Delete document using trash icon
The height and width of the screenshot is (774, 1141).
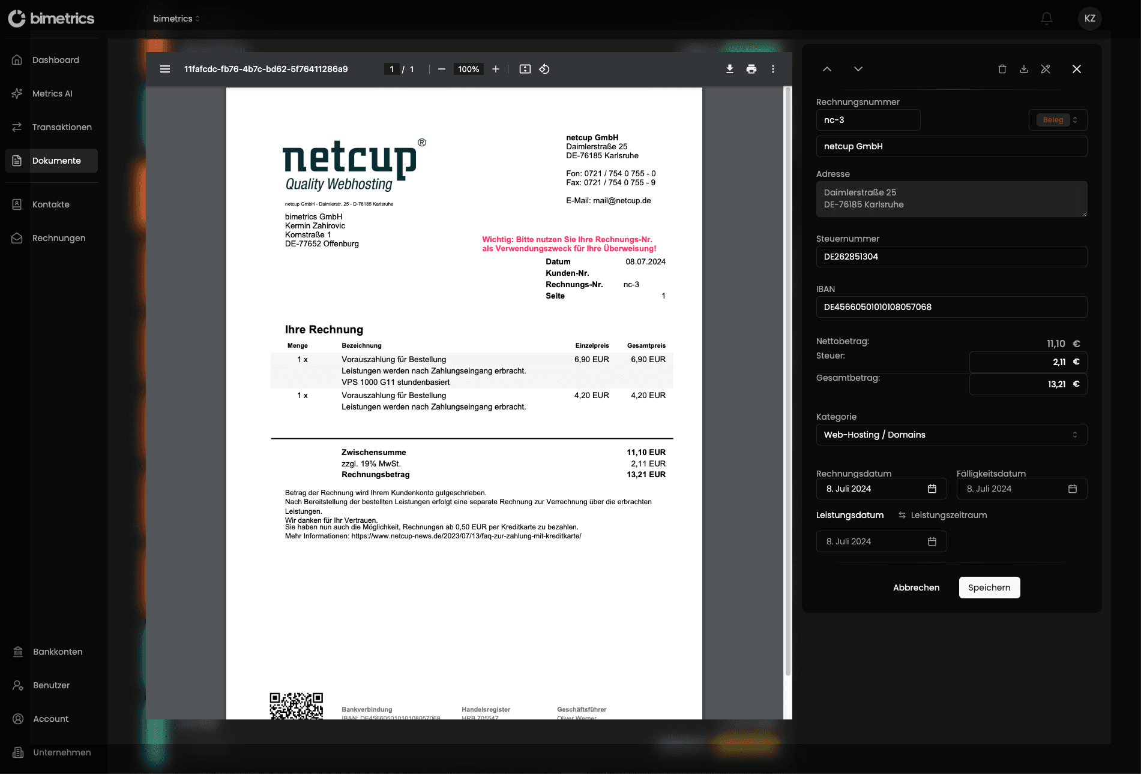1002,69
